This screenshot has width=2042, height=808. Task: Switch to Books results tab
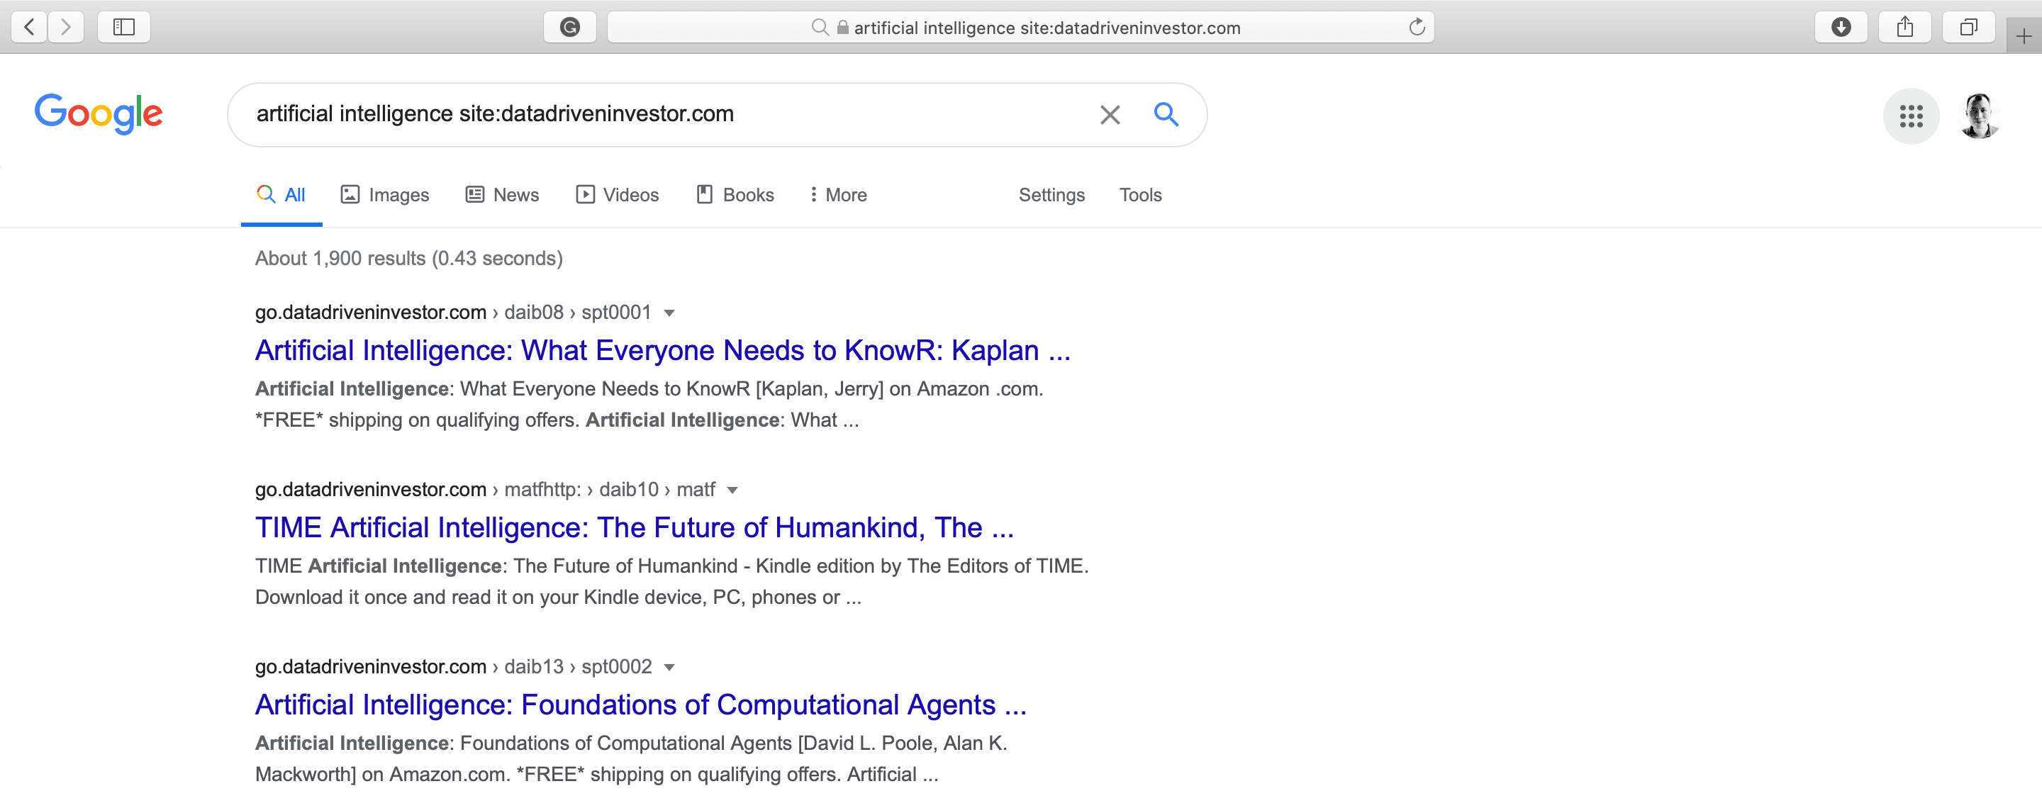[735, 195]
